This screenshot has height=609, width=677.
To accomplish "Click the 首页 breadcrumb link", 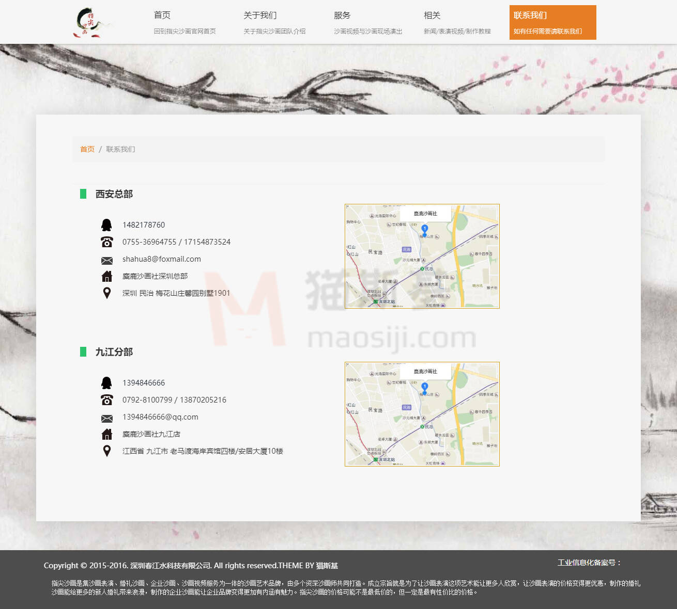I will [x=87, y=149].
